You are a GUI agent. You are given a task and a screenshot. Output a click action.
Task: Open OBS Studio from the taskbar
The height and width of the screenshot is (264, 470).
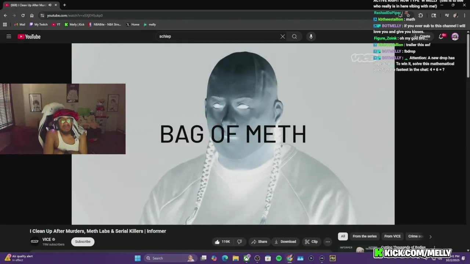[257, 258]
